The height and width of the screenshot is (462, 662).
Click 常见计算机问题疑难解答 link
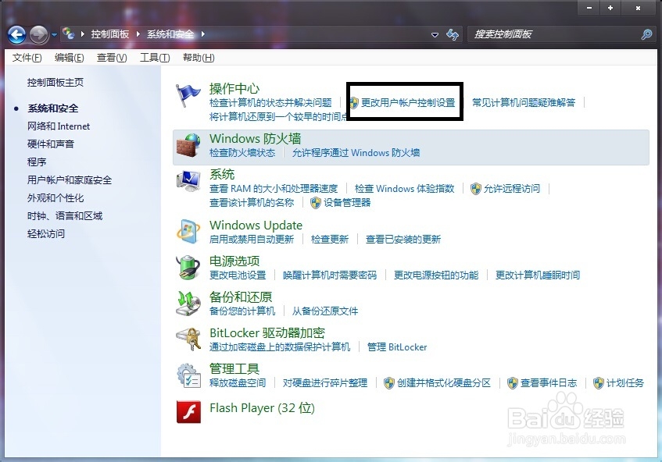pyautogui.click(x=524, y=102)
